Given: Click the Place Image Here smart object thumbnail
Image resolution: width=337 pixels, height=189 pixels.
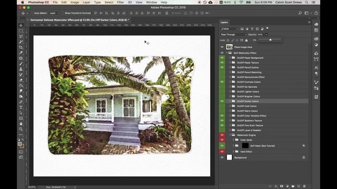Looking at the screenshot, I should tap(230, 47).
